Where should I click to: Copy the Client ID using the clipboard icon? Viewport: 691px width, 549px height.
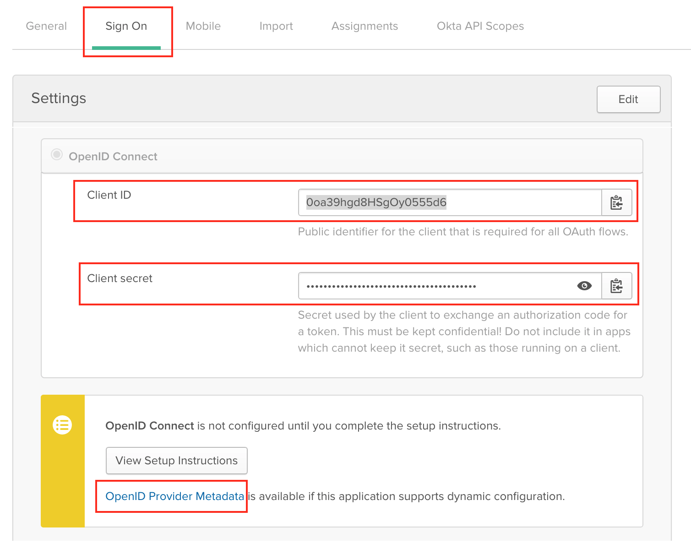[x=616, y=202]
